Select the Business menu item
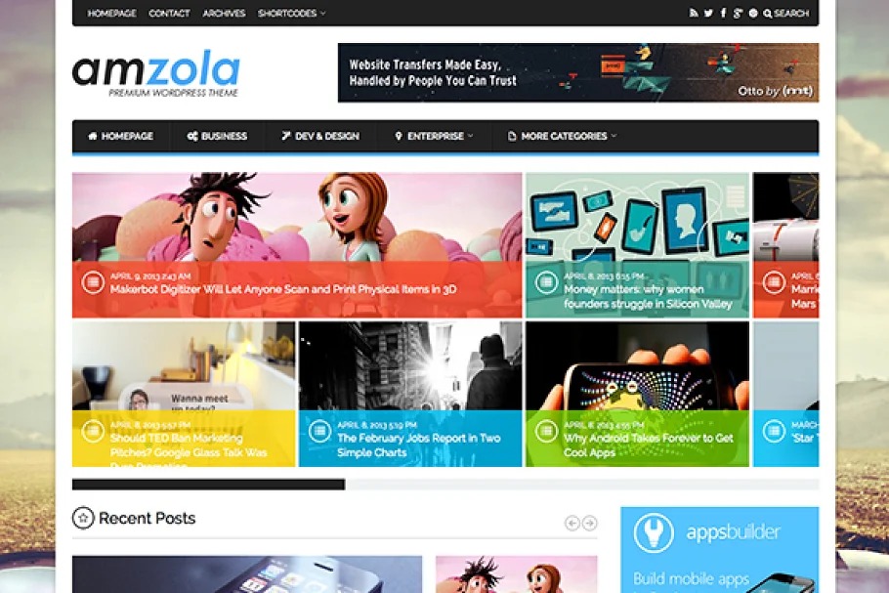Image resolution: width=889 pixels, height=593 pixels. [x=217, y=136]
